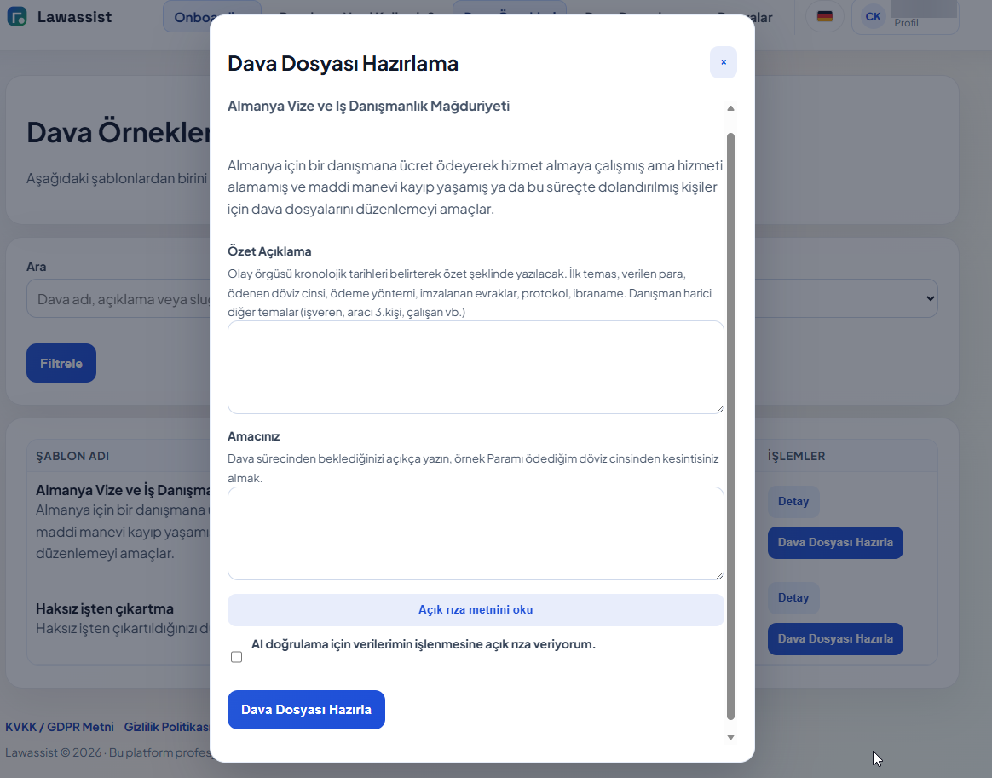The width and height of the screenshot is (992, 778).
Task: Open Detay for Almanya Vize template
Action: click(793, 502)
